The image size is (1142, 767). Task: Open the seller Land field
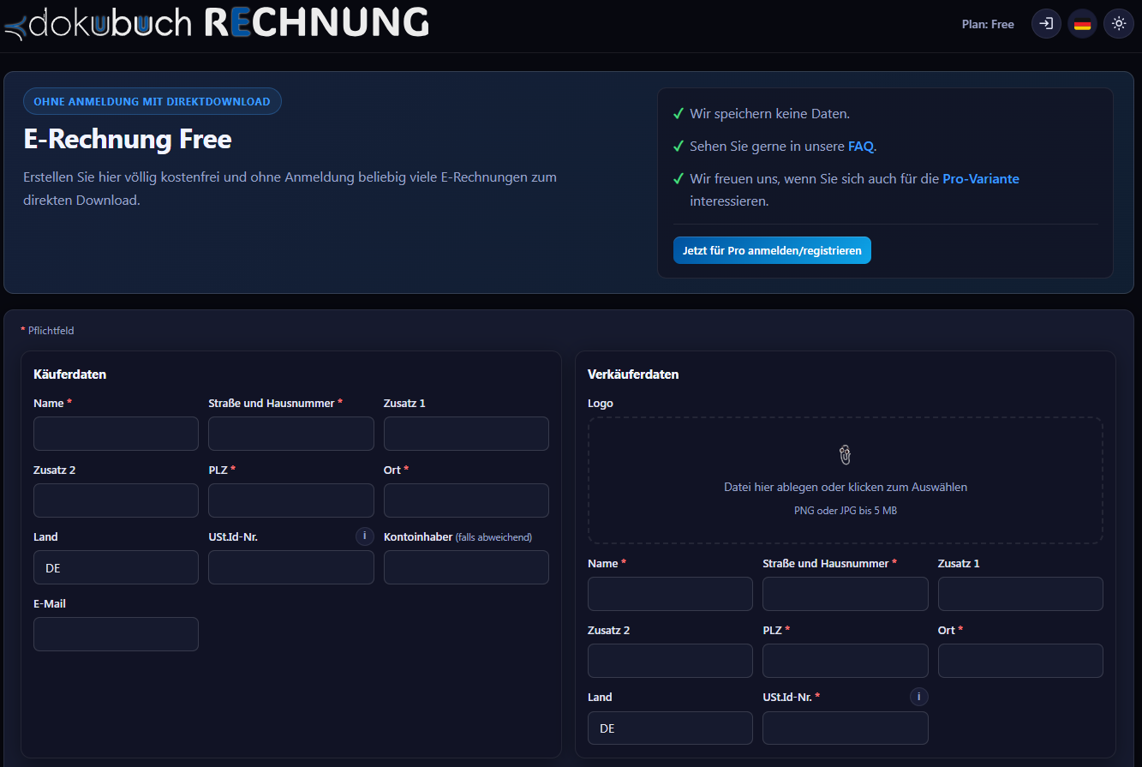tap(670, 728)
